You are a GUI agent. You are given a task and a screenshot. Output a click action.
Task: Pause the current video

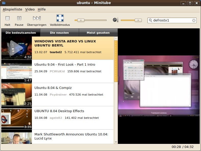[19, 21]
